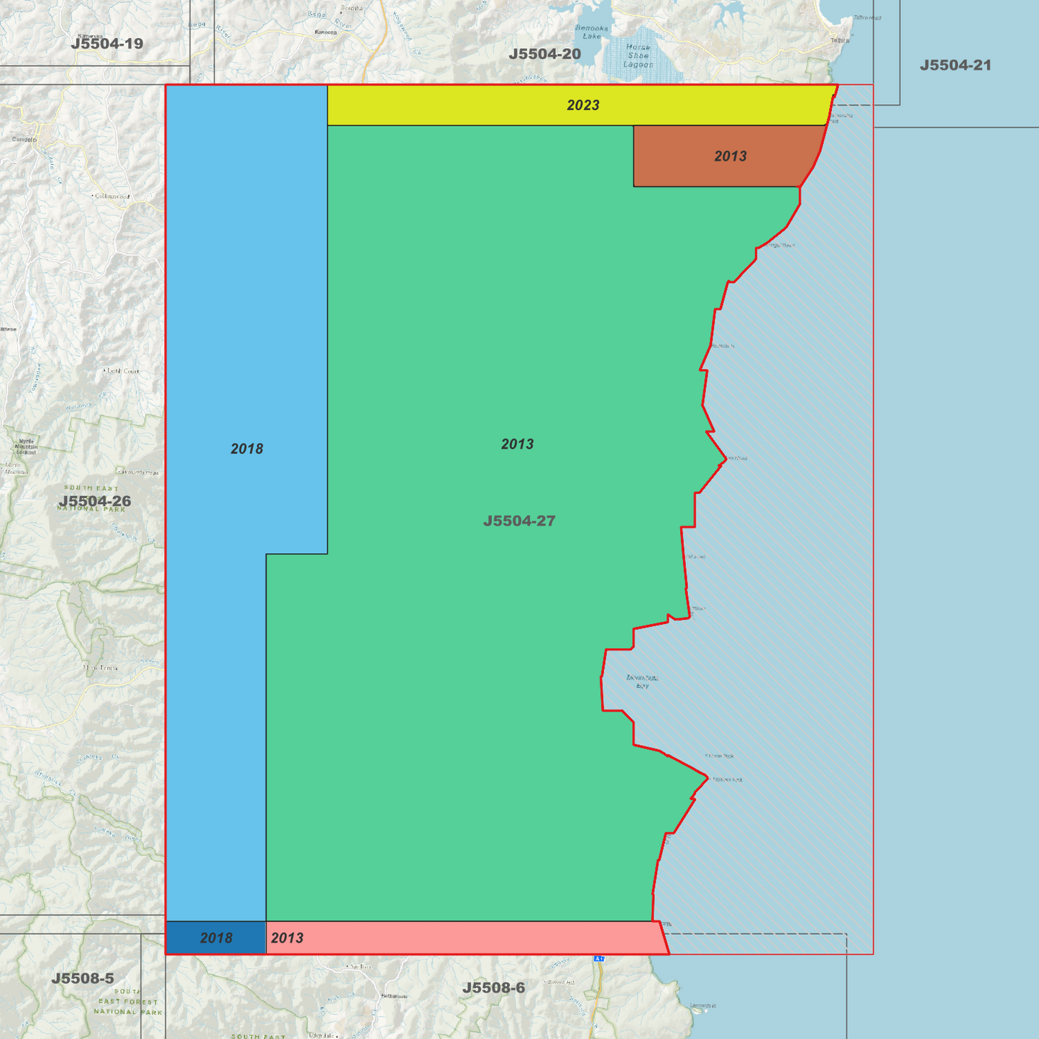Click the Collingwood place label

click(x=113, y=196)
